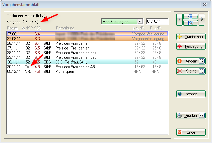212x143 pixels.
Task: Click the WNSP column header
Action: (27, 28)
